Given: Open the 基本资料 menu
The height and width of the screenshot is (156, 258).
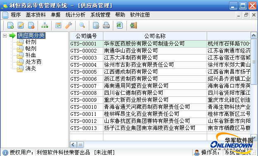Looking at the screenshot, I should pyautogui.click(x=36, y=15).
